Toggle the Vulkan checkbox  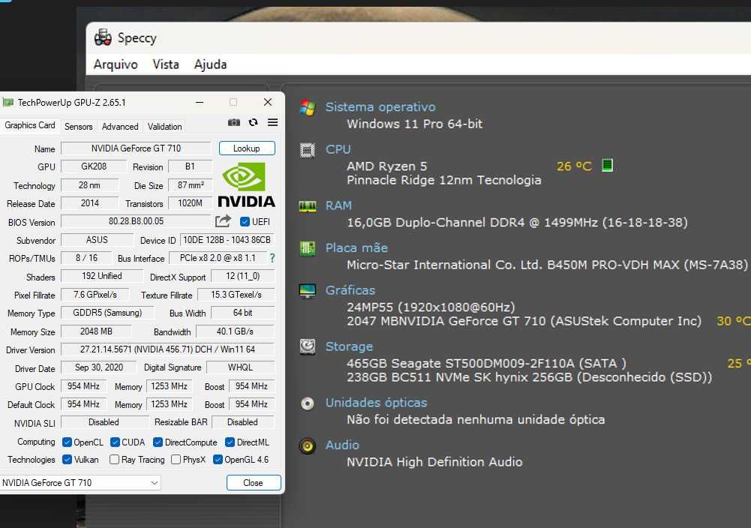67,460
